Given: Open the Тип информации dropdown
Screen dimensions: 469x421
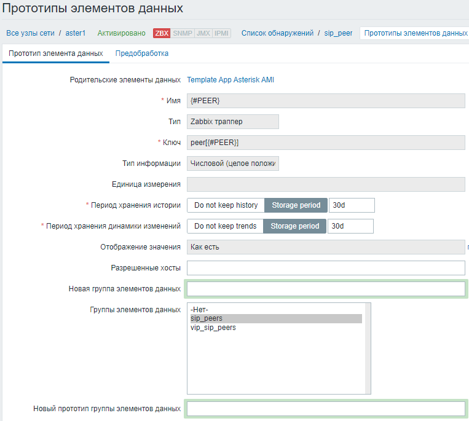Looking at the screenshot, I should click(232, 163).
